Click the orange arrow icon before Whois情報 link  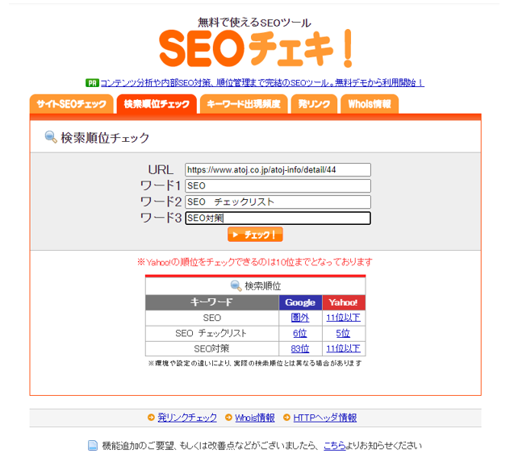[228, 418]
